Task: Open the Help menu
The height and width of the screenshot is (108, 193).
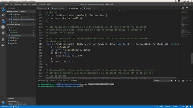Action: (x=49, y=4)
